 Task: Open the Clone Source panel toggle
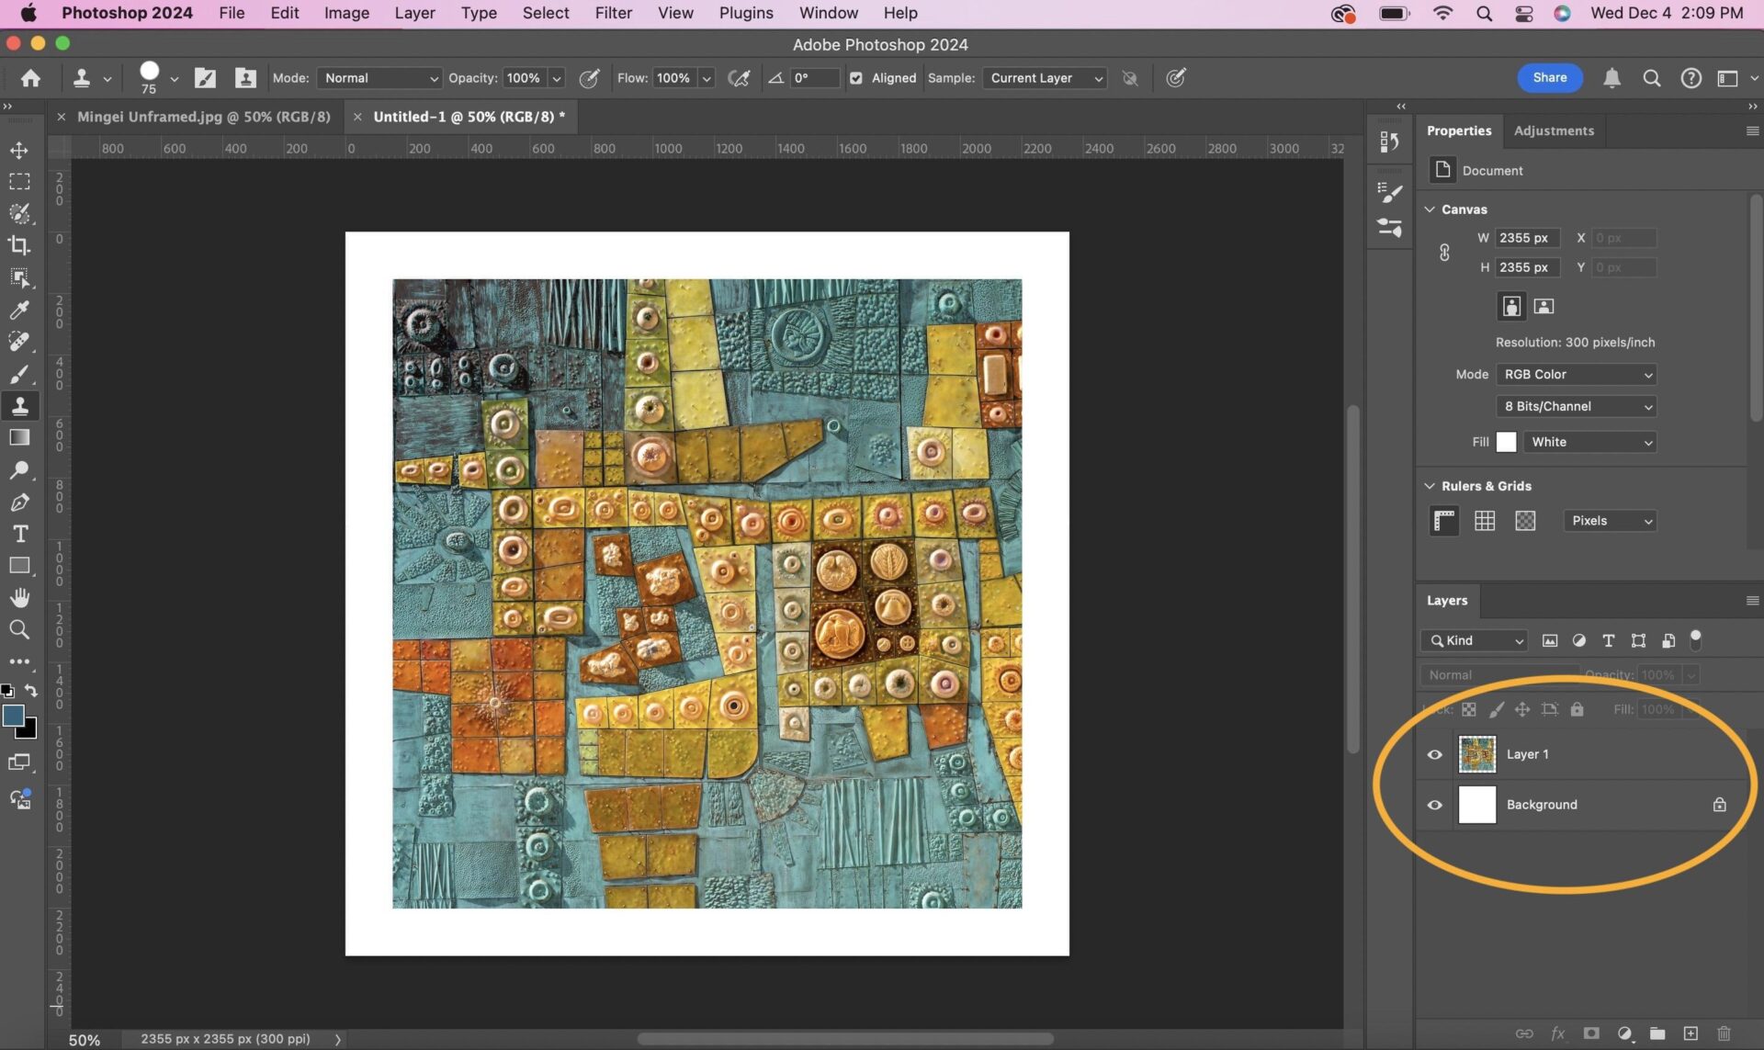pos(244,78)
